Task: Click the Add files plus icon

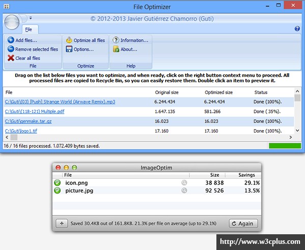Action: [11, 40]
